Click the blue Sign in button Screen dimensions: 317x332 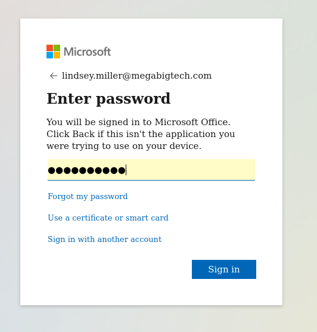224,269
